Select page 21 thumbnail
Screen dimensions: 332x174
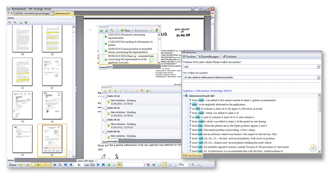(23, 72)
